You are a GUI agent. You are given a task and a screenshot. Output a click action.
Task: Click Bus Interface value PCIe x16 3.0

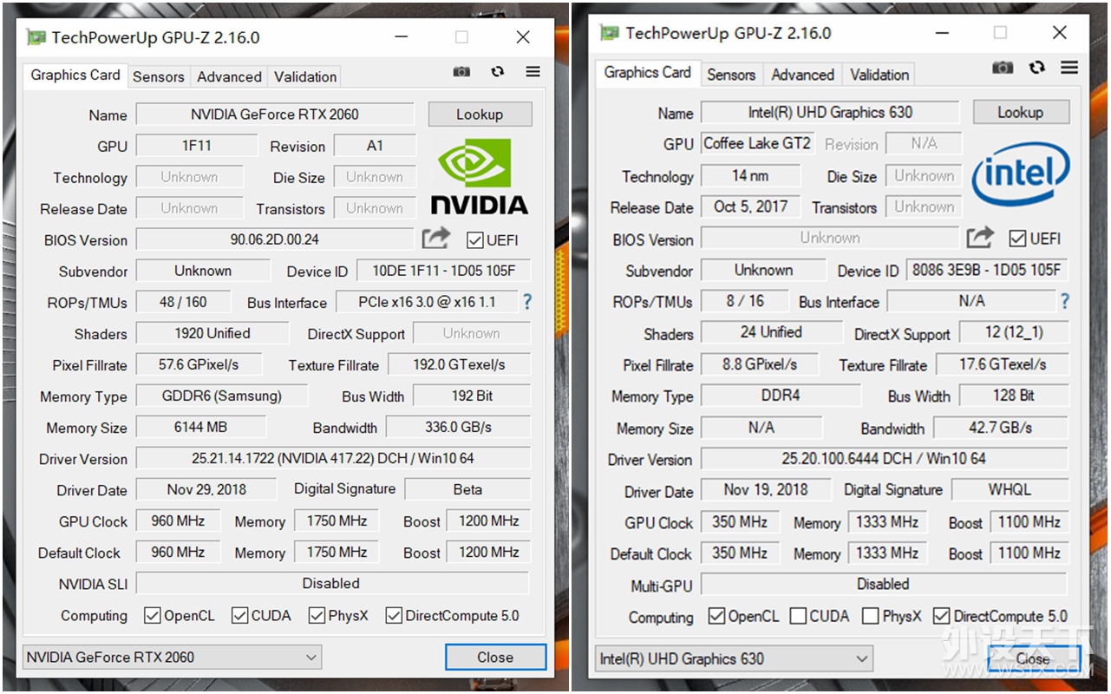pyautogui.click(x=427, y=302)
